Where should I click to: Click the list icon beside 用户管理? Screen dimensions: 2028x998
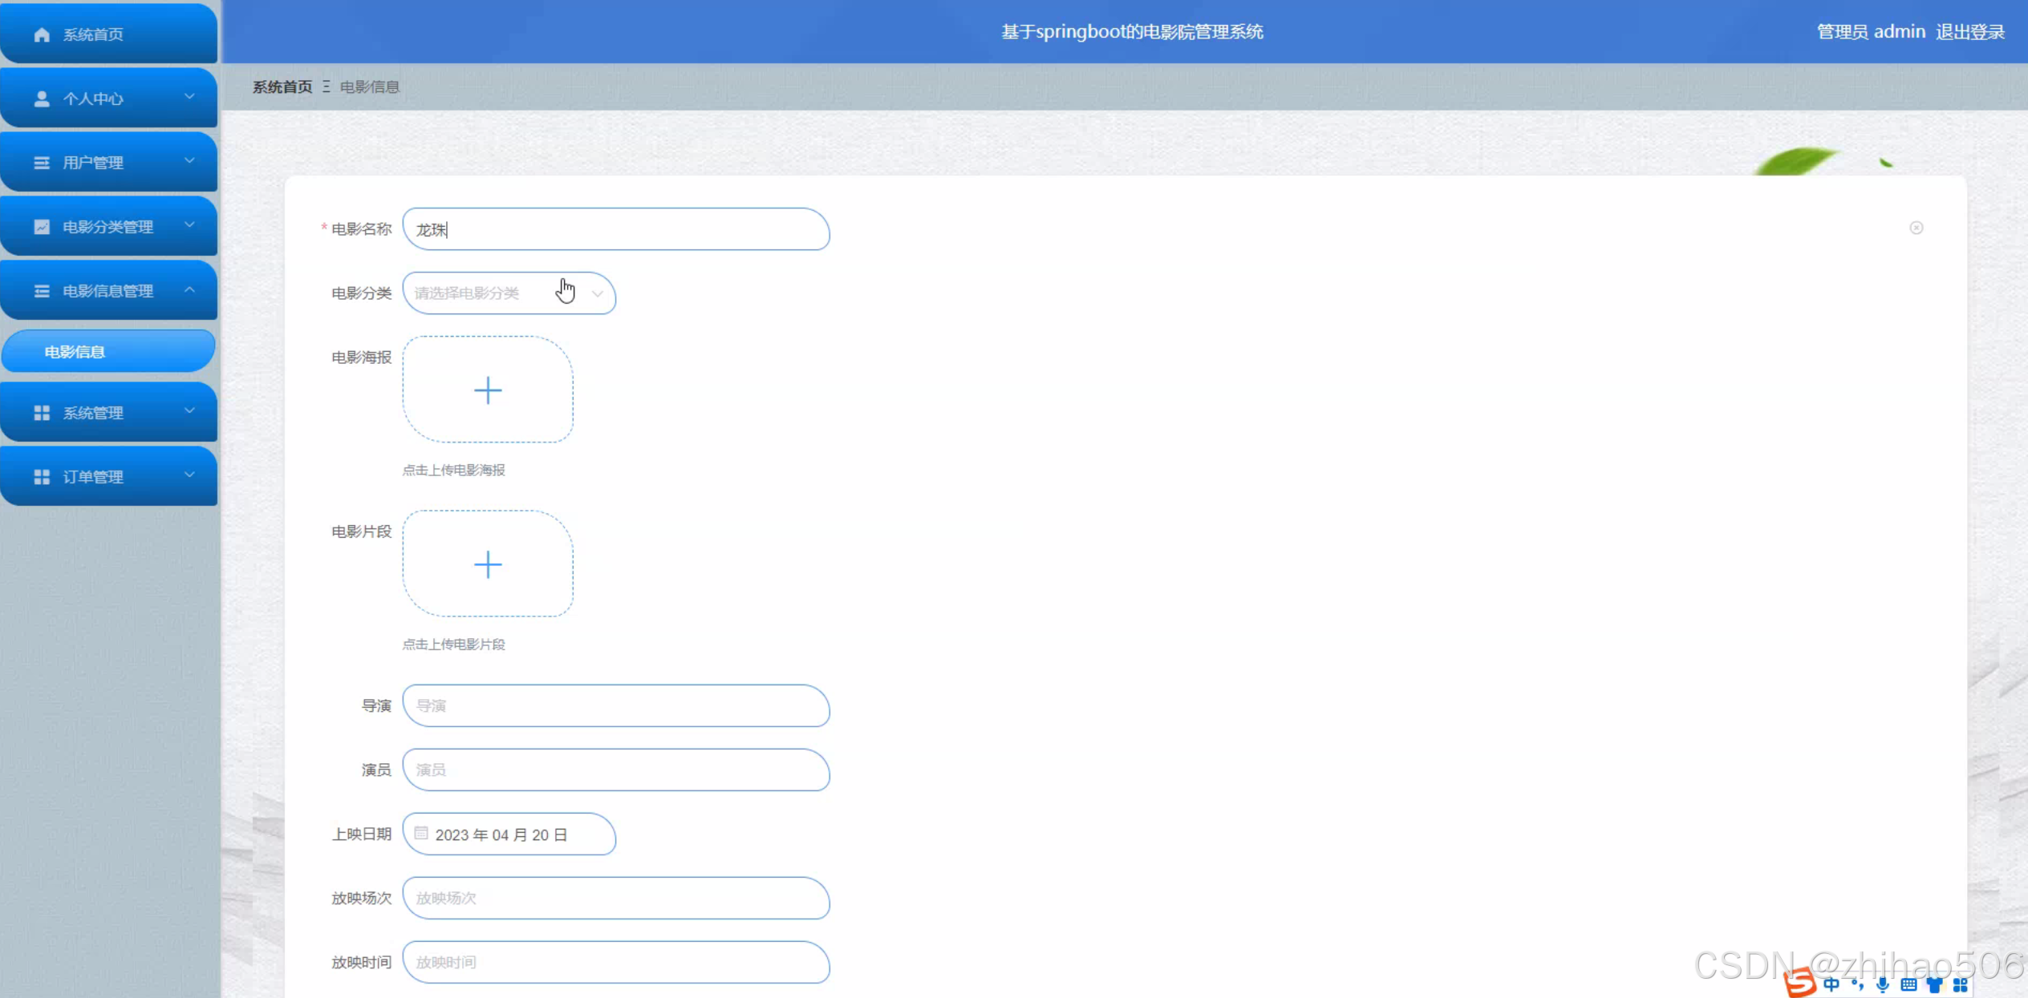[x=42, y=163]
